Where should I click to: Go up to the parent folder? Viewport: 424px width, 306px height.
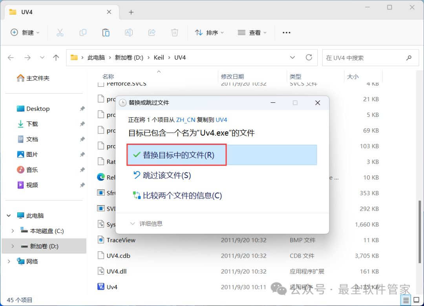pos(56,57)
